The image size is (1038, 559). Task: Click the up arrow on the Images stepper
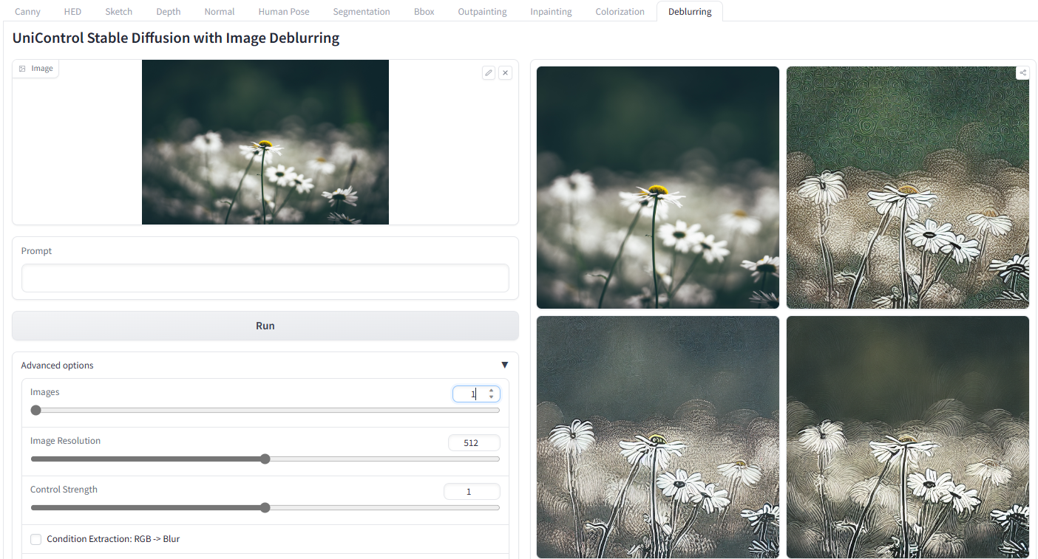click(x=492, y=390)
